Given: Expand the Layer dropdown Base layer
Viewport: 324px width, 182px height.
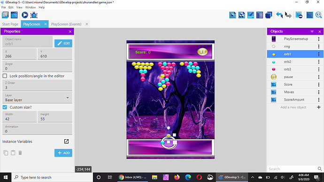Looking at the screenshot, I should (37, 98).
